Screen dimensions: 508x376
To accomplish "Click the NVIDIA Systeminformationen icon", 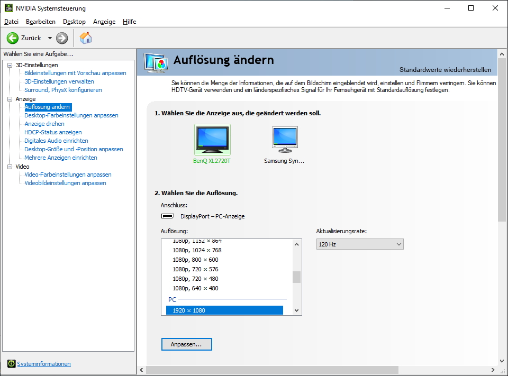I will (11, 364).
